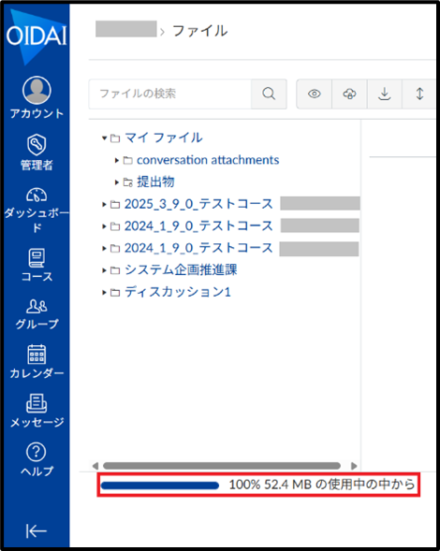Click the right arrow of horizontal scrollbar
Screen dimensions: 440x551
click(x=354, y=466)
